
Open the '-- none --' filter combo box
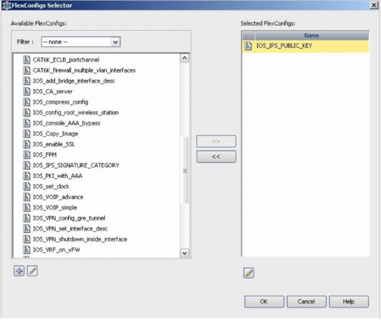[x=81, y=42]
